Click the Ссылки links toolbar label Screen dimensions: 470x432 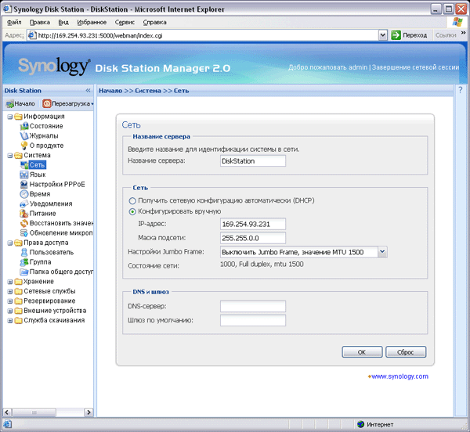coord(446,35)
